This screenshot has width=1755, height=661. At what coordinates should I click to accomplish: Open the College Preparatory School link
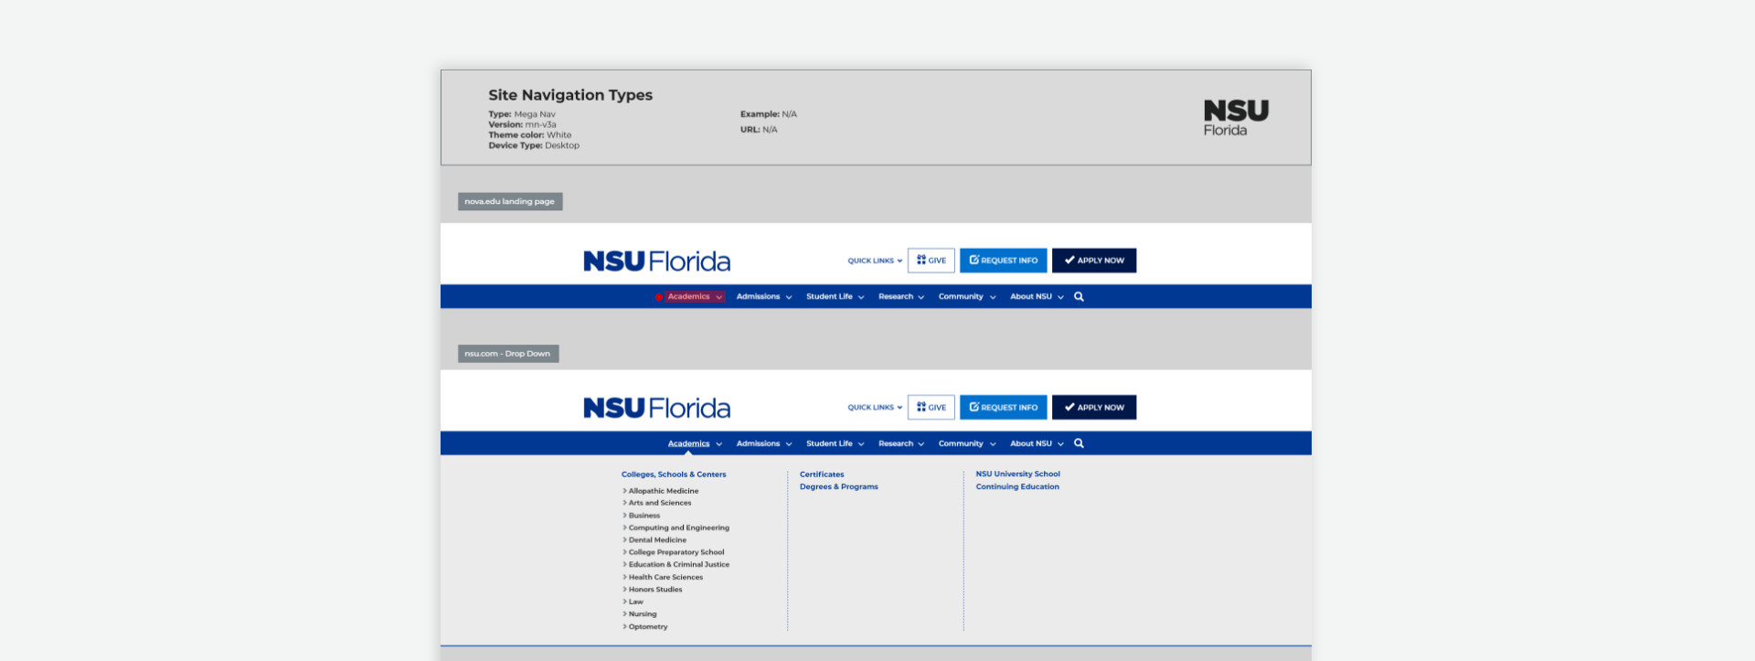pos(675,552)
